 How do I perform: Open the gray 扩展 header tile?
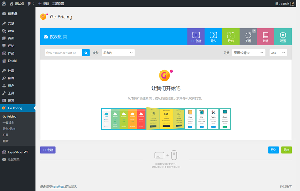(x=248, y=37)
